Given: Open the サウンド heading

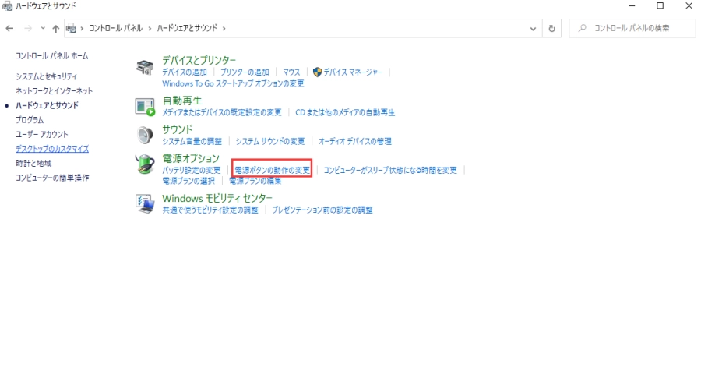Looking at the screenshot, I should 177,129.
